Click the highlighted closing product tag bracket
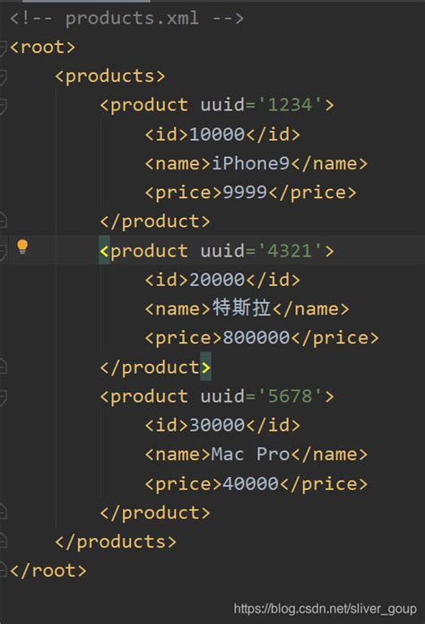This screenshot has height=624, width=425. tap(205, 367)
